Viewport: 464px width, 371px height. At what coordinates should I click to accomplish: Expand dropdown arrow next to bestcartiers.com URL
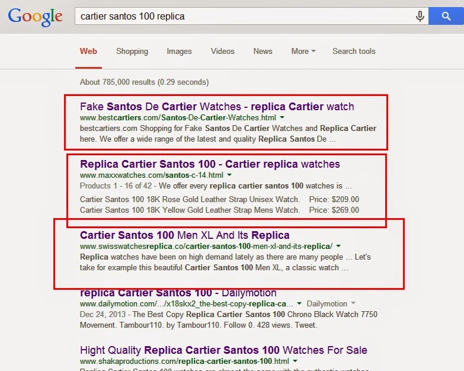click(282, 118)
